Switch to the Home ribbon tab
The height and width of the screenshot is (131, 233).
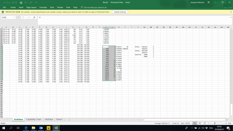(x=13, y=7)
